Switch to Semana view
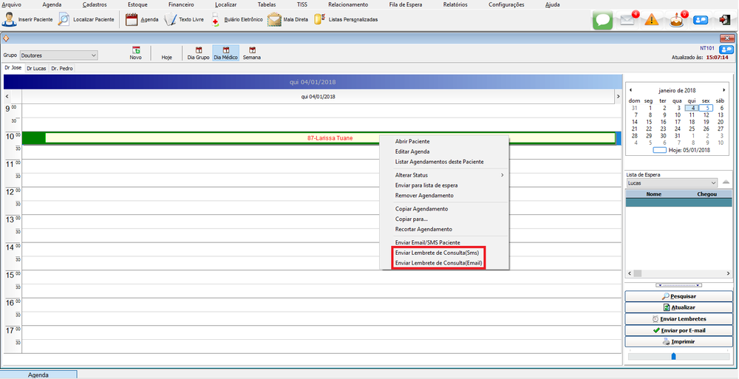Viewport: 739px width, 379px height. [252, 53]
